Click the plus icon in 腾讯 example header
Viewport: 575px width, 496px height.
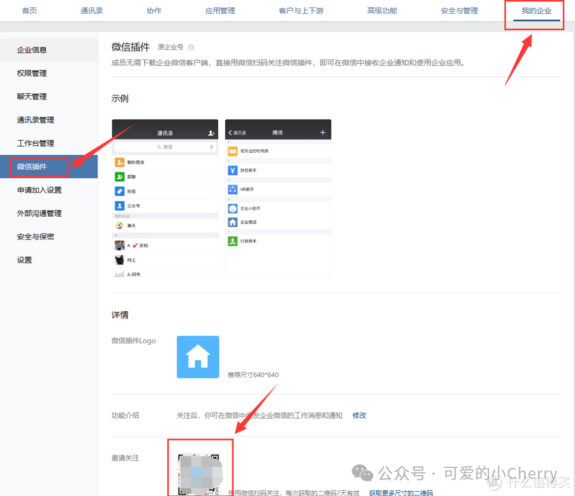(x=323, y=133)
